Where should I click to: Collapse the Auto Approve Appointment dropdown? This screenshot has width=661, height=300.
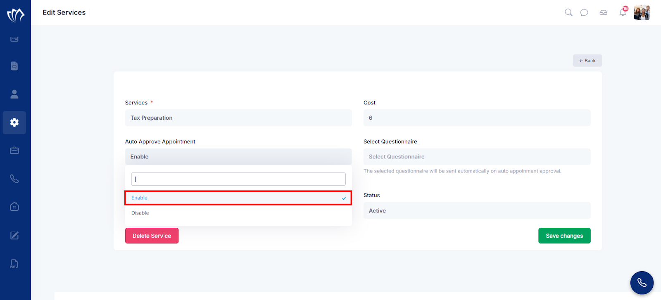tap(238, 157)
